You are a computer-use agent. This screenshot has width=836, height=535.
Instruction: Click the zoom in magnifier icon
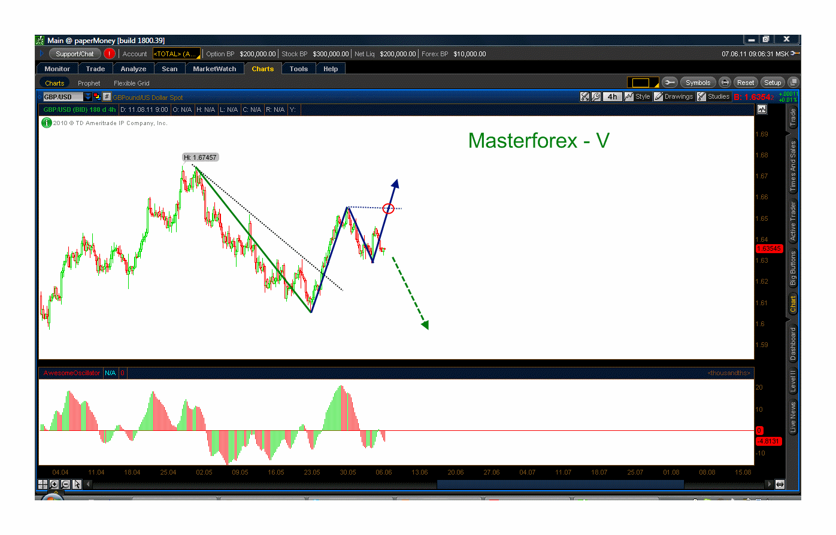point(54,484)
